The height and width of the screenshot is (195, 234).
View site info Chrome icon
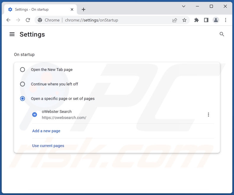(x=40, y=20)
